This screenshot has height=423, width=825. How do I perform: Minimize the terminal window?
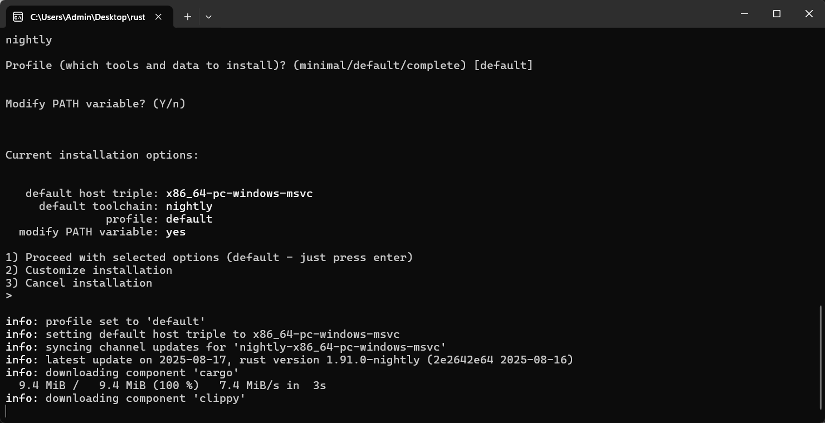(745, 14)
